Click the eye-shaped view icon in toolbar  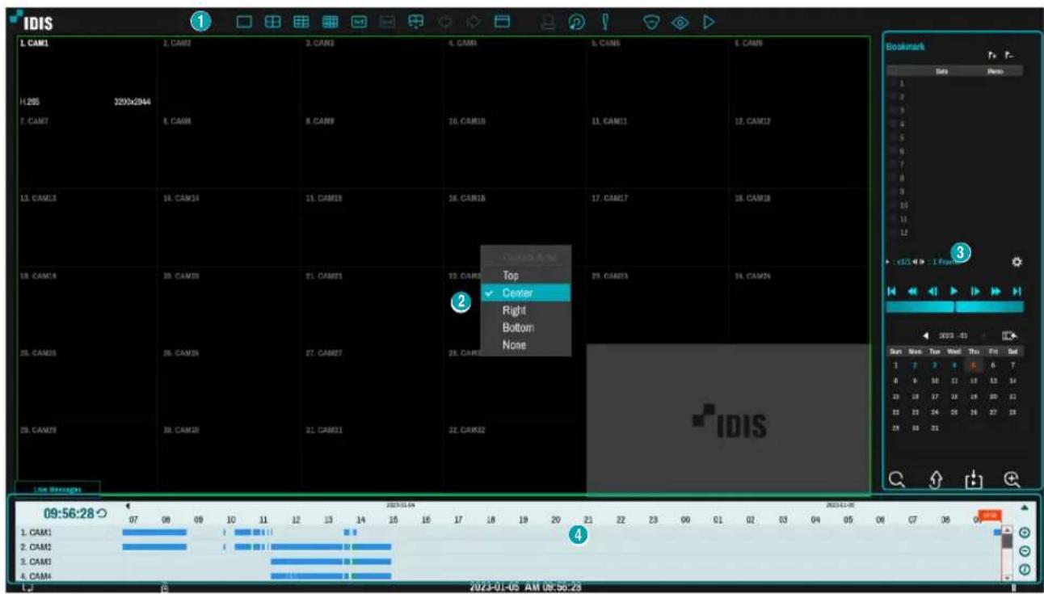click(680, 22)
